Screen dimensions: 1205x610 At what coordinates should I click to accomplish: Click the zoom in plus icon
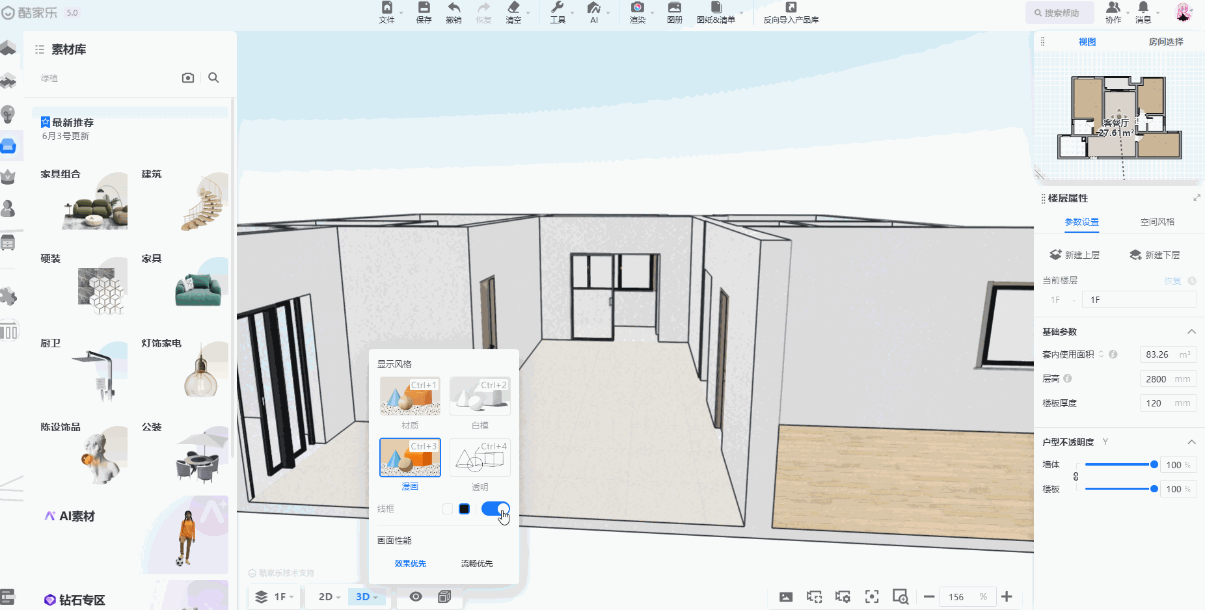point(1007,597)
